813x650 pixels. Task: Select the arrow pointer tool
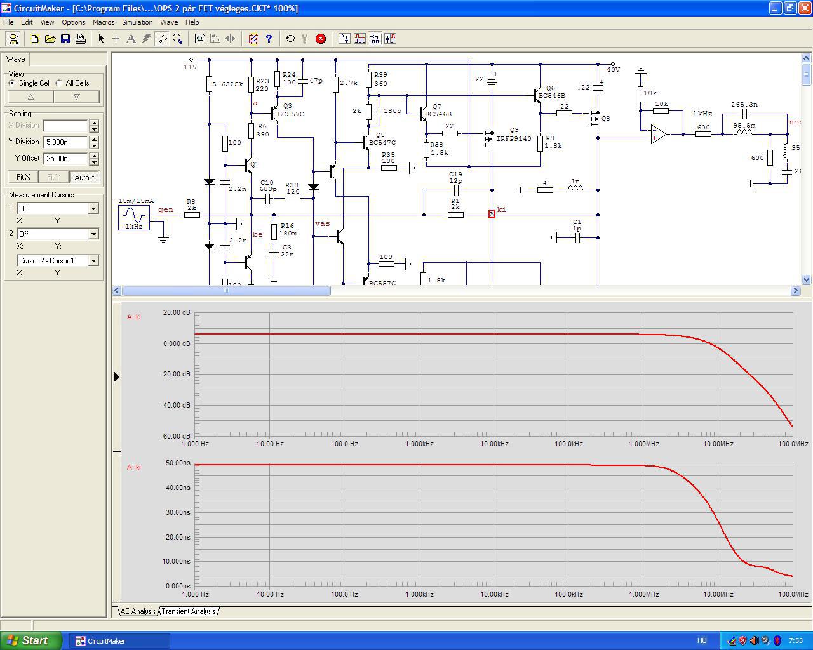101,39
